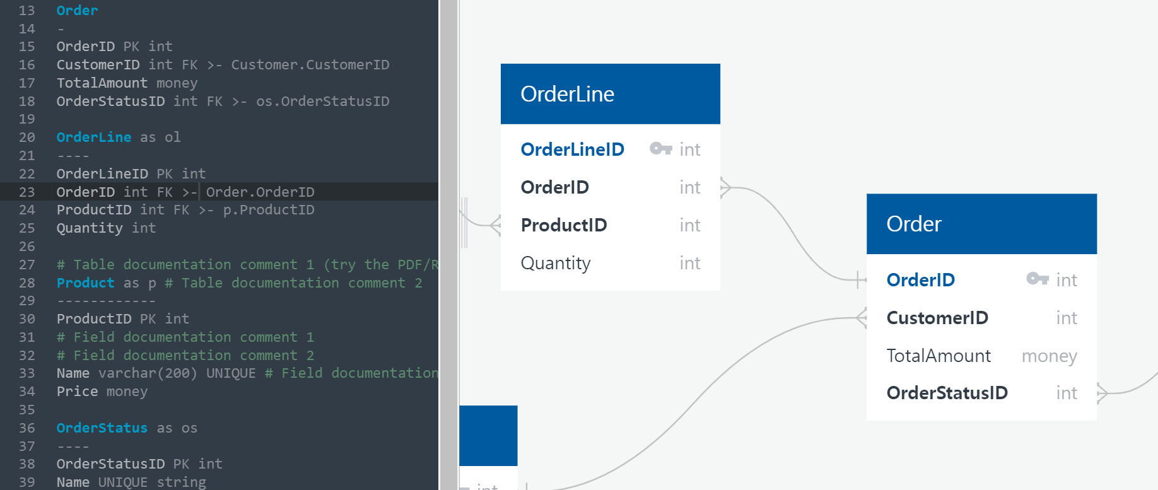Click the crow's foot connector at OrderLine OrderID
The width and height of the screenshot is (1158, 490).
tap(726, 187)
